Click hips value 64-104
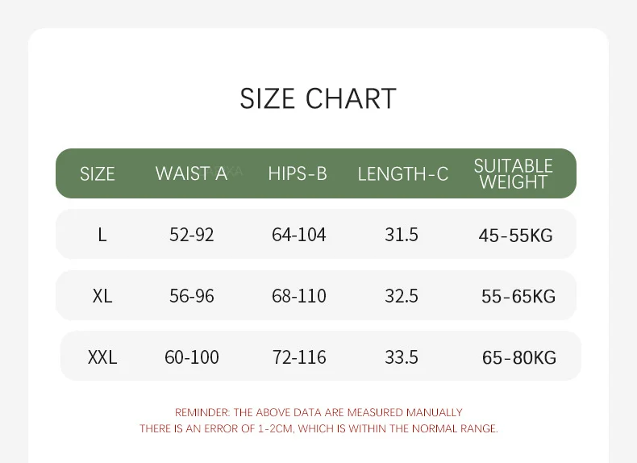 (299, 235)
